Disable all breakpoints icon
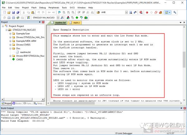Image resolution: width=187 pixels, height=135 pixels. [156, 12]
